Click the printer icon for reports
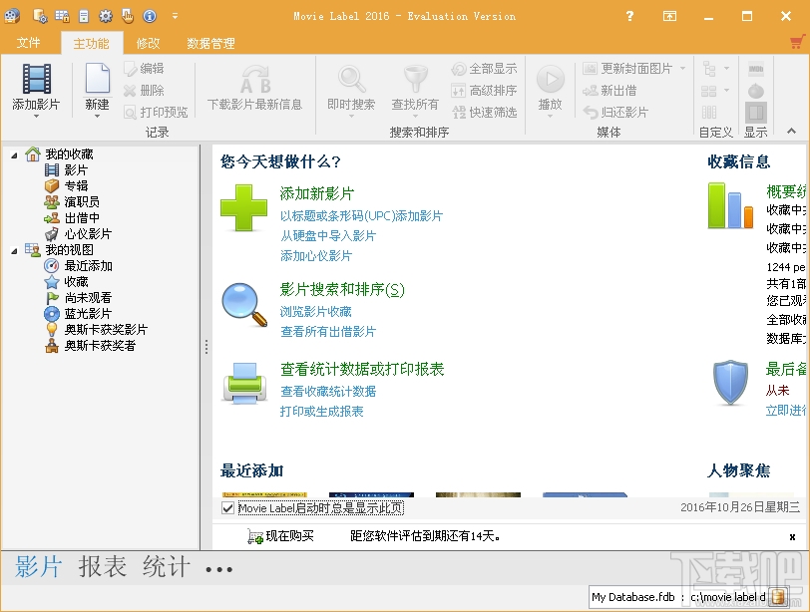 point(244,383)
